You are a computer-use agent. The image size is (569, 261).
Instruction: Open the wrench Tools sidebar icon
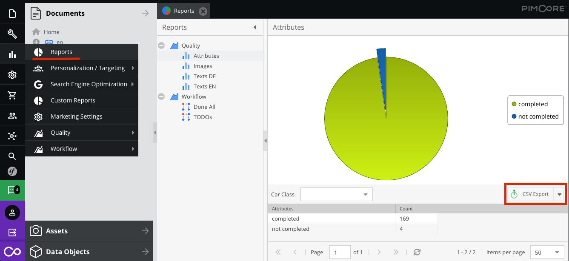12,34
